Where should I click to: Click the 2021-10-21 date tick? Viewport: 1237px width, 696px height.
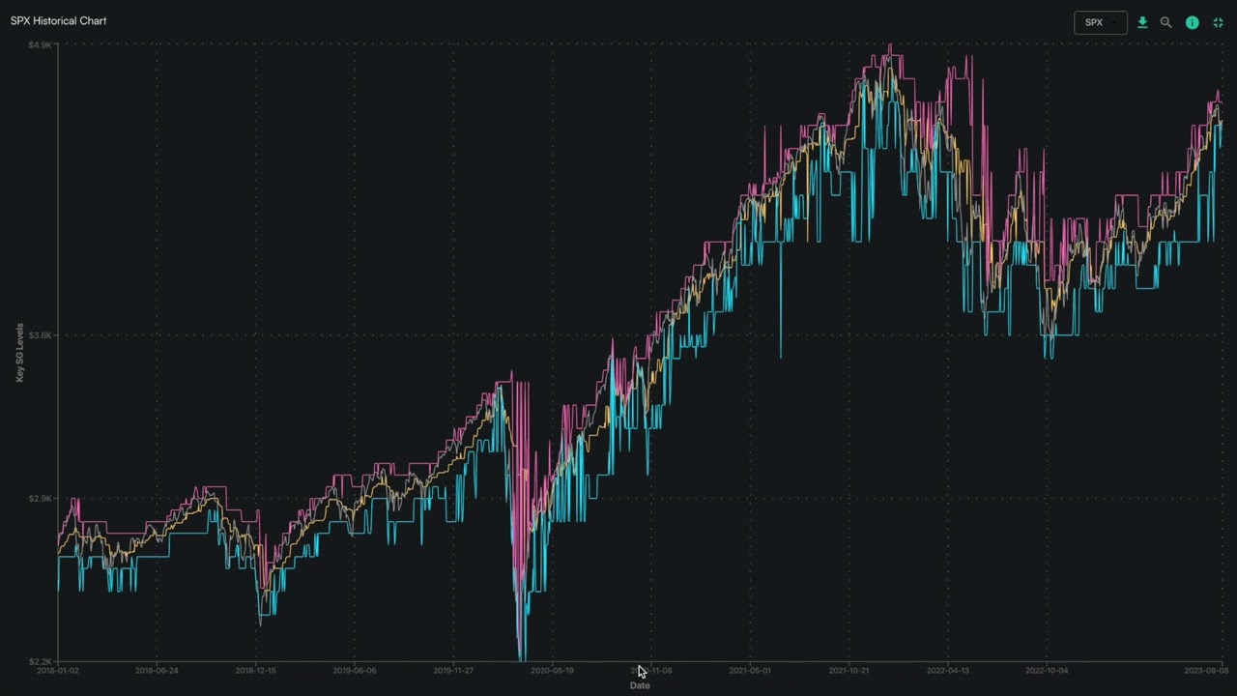849,670
